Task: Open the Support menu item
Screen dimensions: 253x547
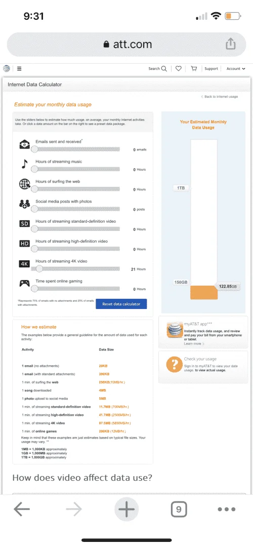Action: click(211, 69)
